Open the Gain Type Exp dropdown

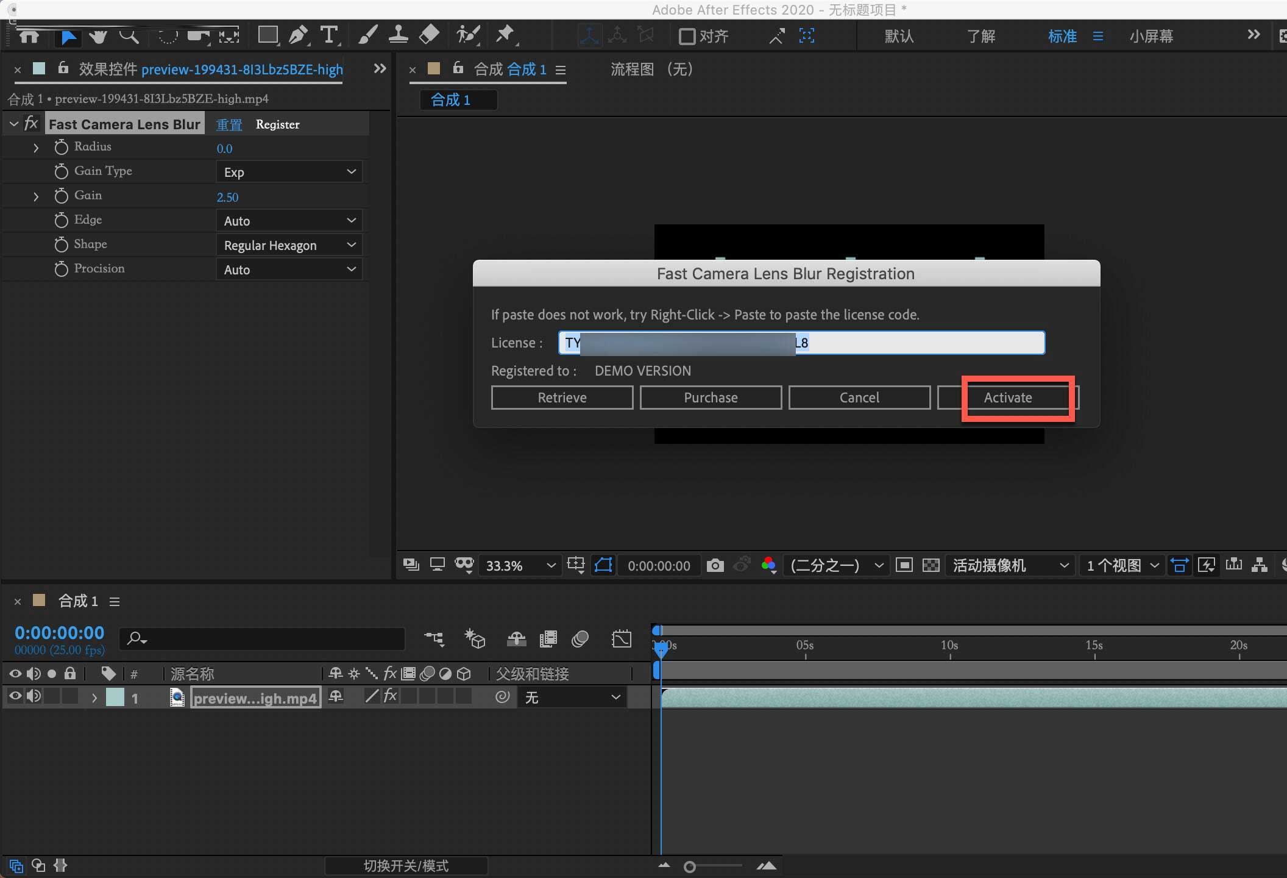coord(289,172)
